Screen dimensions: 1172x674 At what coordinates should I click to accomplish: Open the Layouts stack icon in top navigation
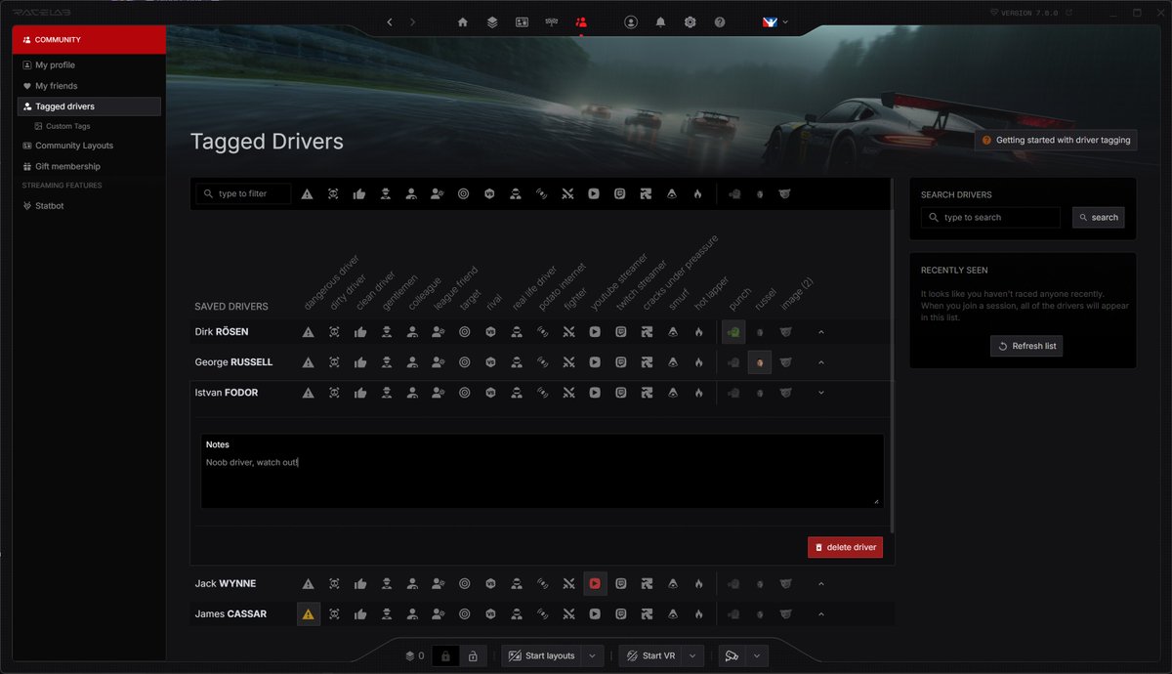(492, 21)
